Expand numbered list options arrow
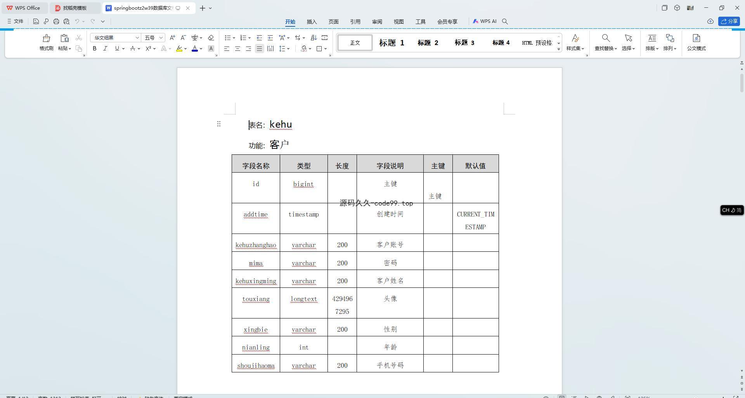 pos(249,38)
